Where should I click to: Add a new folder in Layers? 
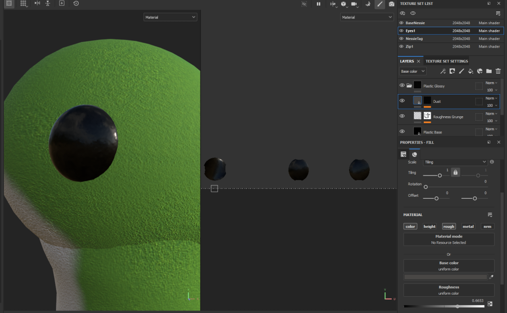pos(489,71)
